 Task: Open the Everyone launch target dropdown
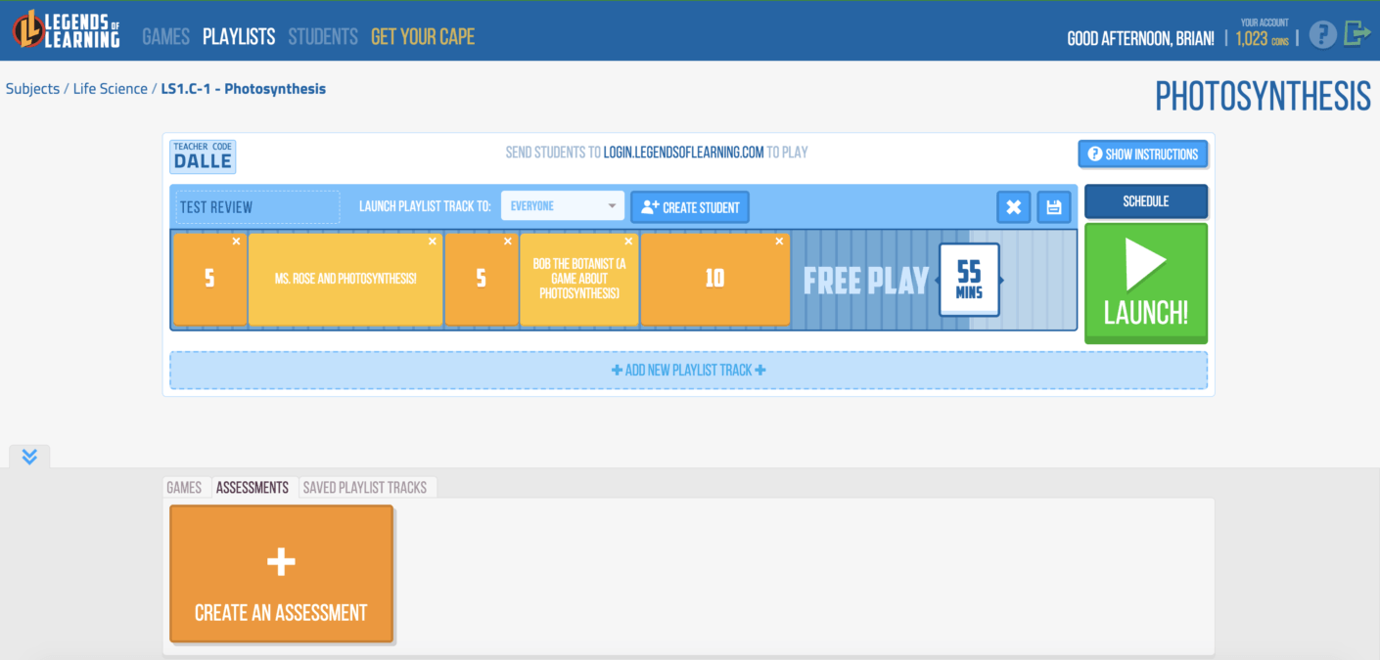click(x=563, y=206)
